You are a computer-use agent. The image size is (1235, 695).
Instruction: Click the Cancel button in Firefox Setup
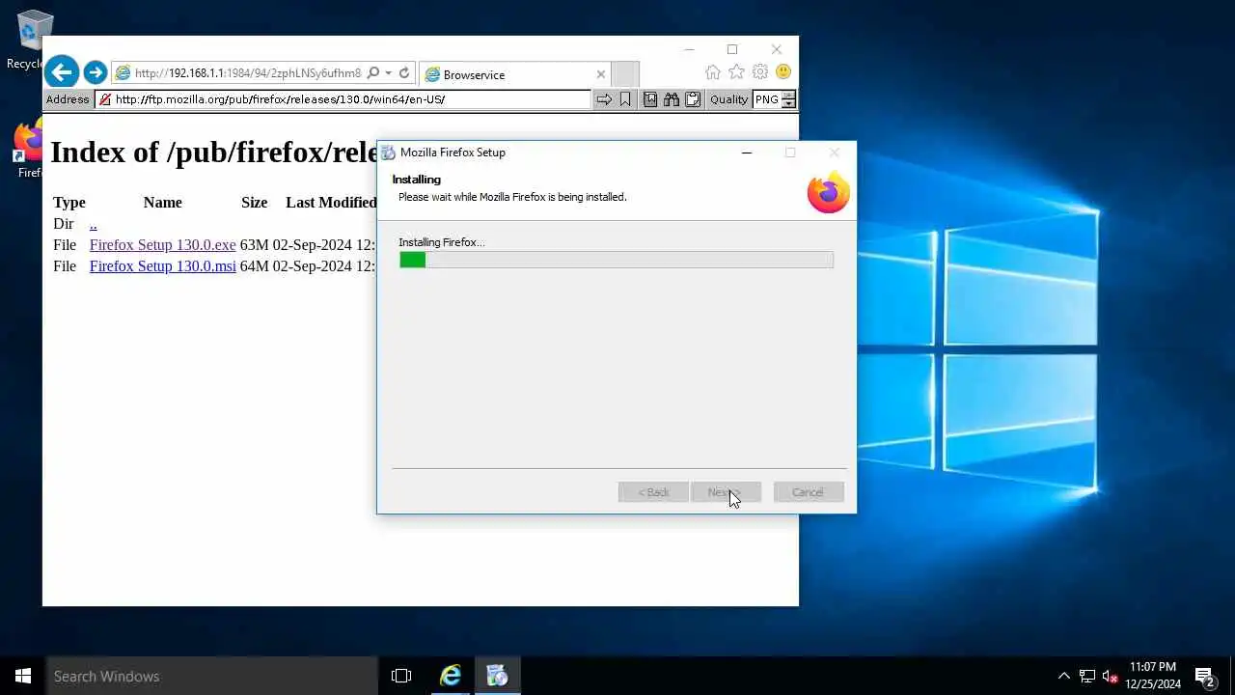pos(809,492)
